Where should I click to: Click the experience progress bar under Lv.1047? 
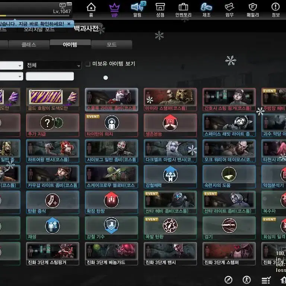pyautogui.click(x=35, y=16)
